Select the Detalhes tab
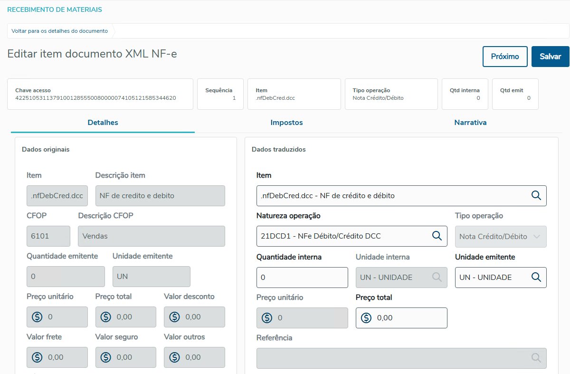The height and width of the screenshot is (374, 570). [x=103, y=123]
